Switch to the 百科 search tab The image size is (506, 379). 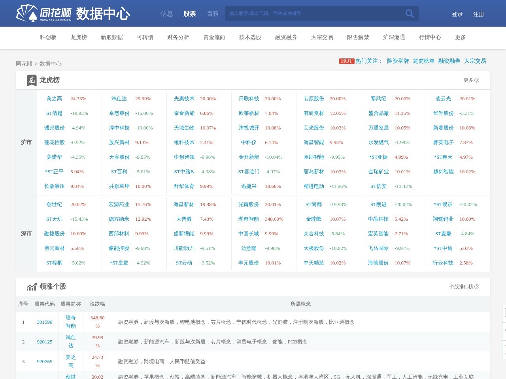tap(213, 14)
